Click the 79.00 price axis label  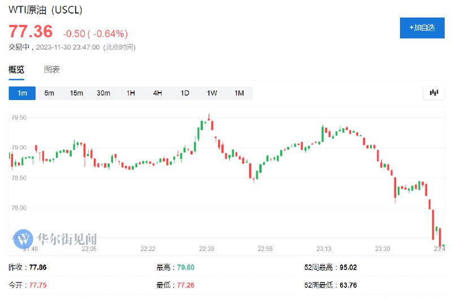coord(19,148)
